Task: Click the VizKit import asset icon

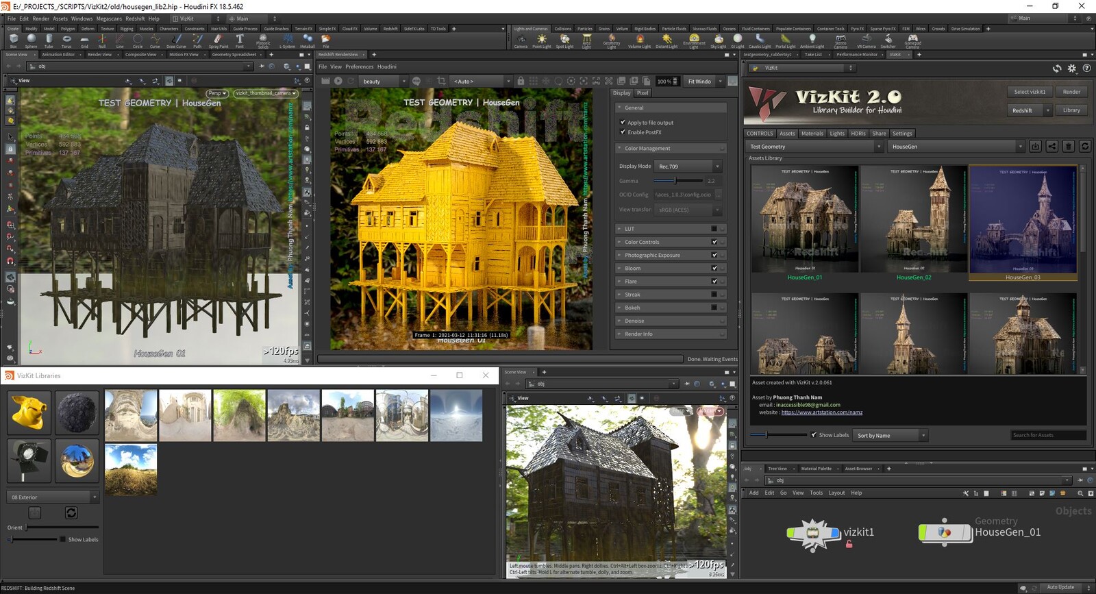Action: tap(1035, 146)
